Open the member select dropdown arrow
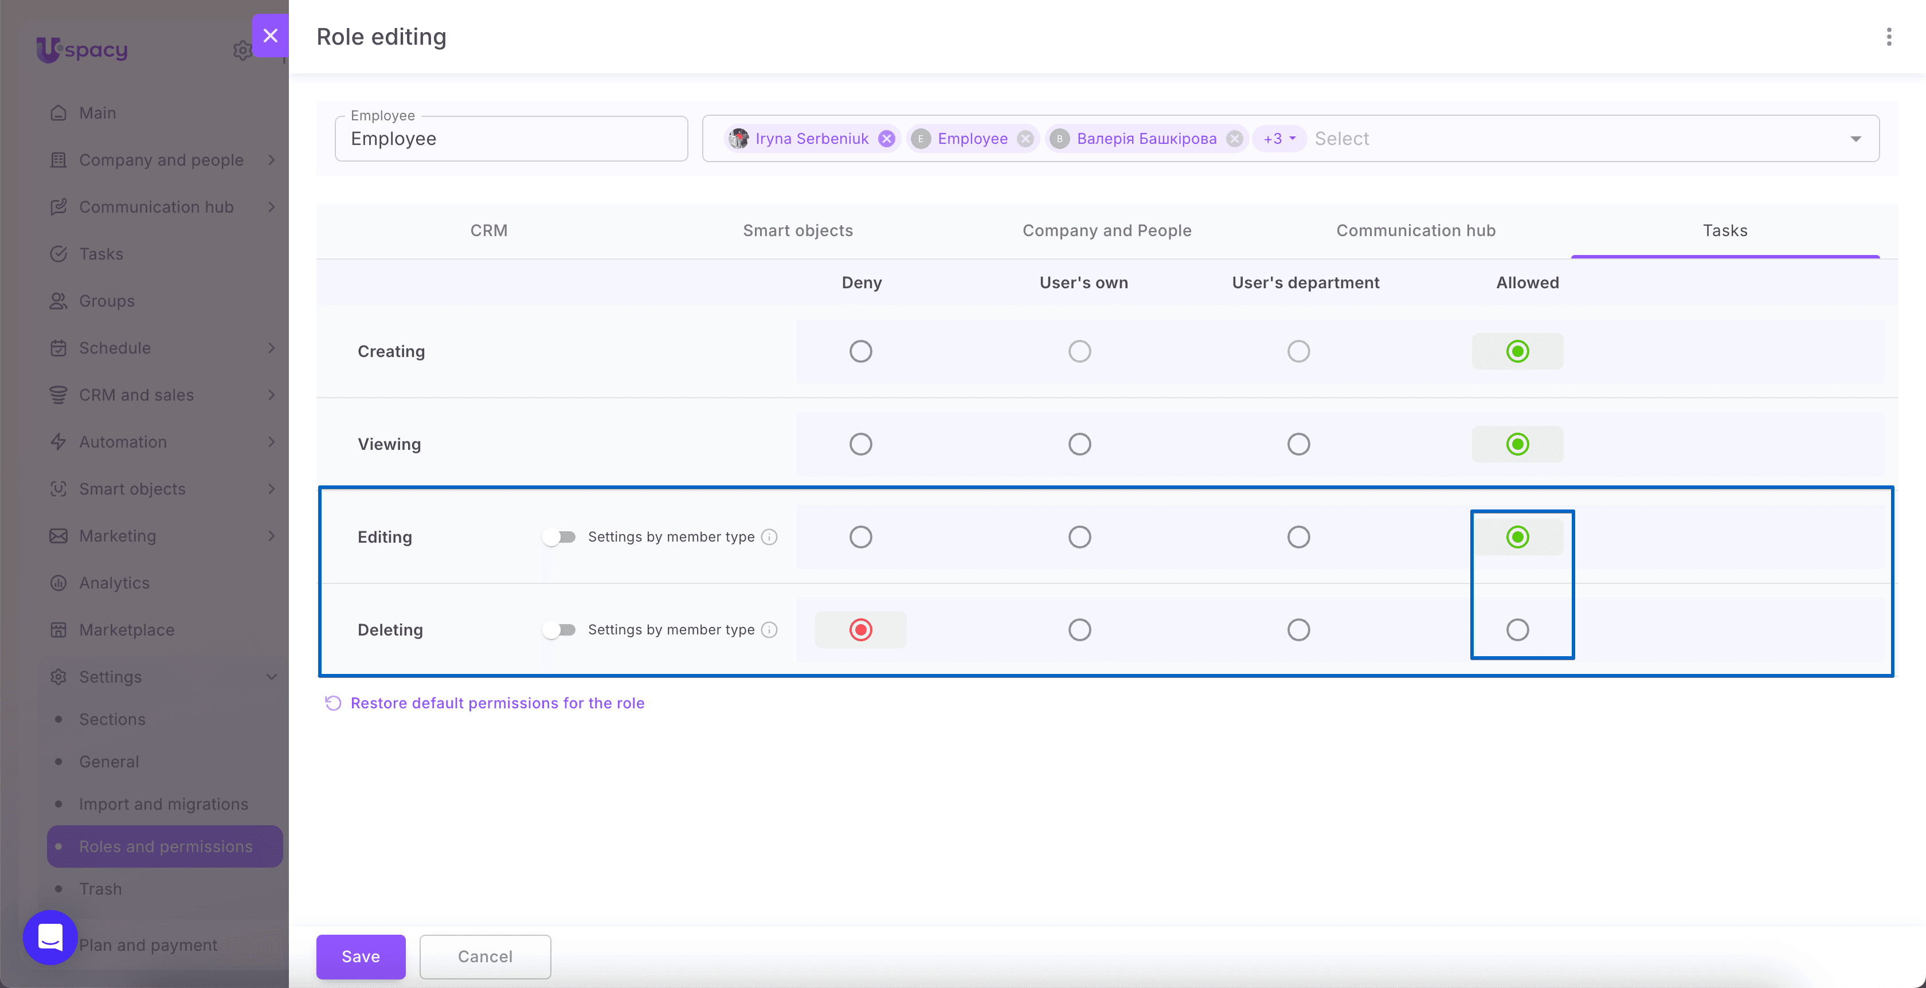Viewport: 1926px width, 988px height. pyautogui.click(x=1855, y=139)
